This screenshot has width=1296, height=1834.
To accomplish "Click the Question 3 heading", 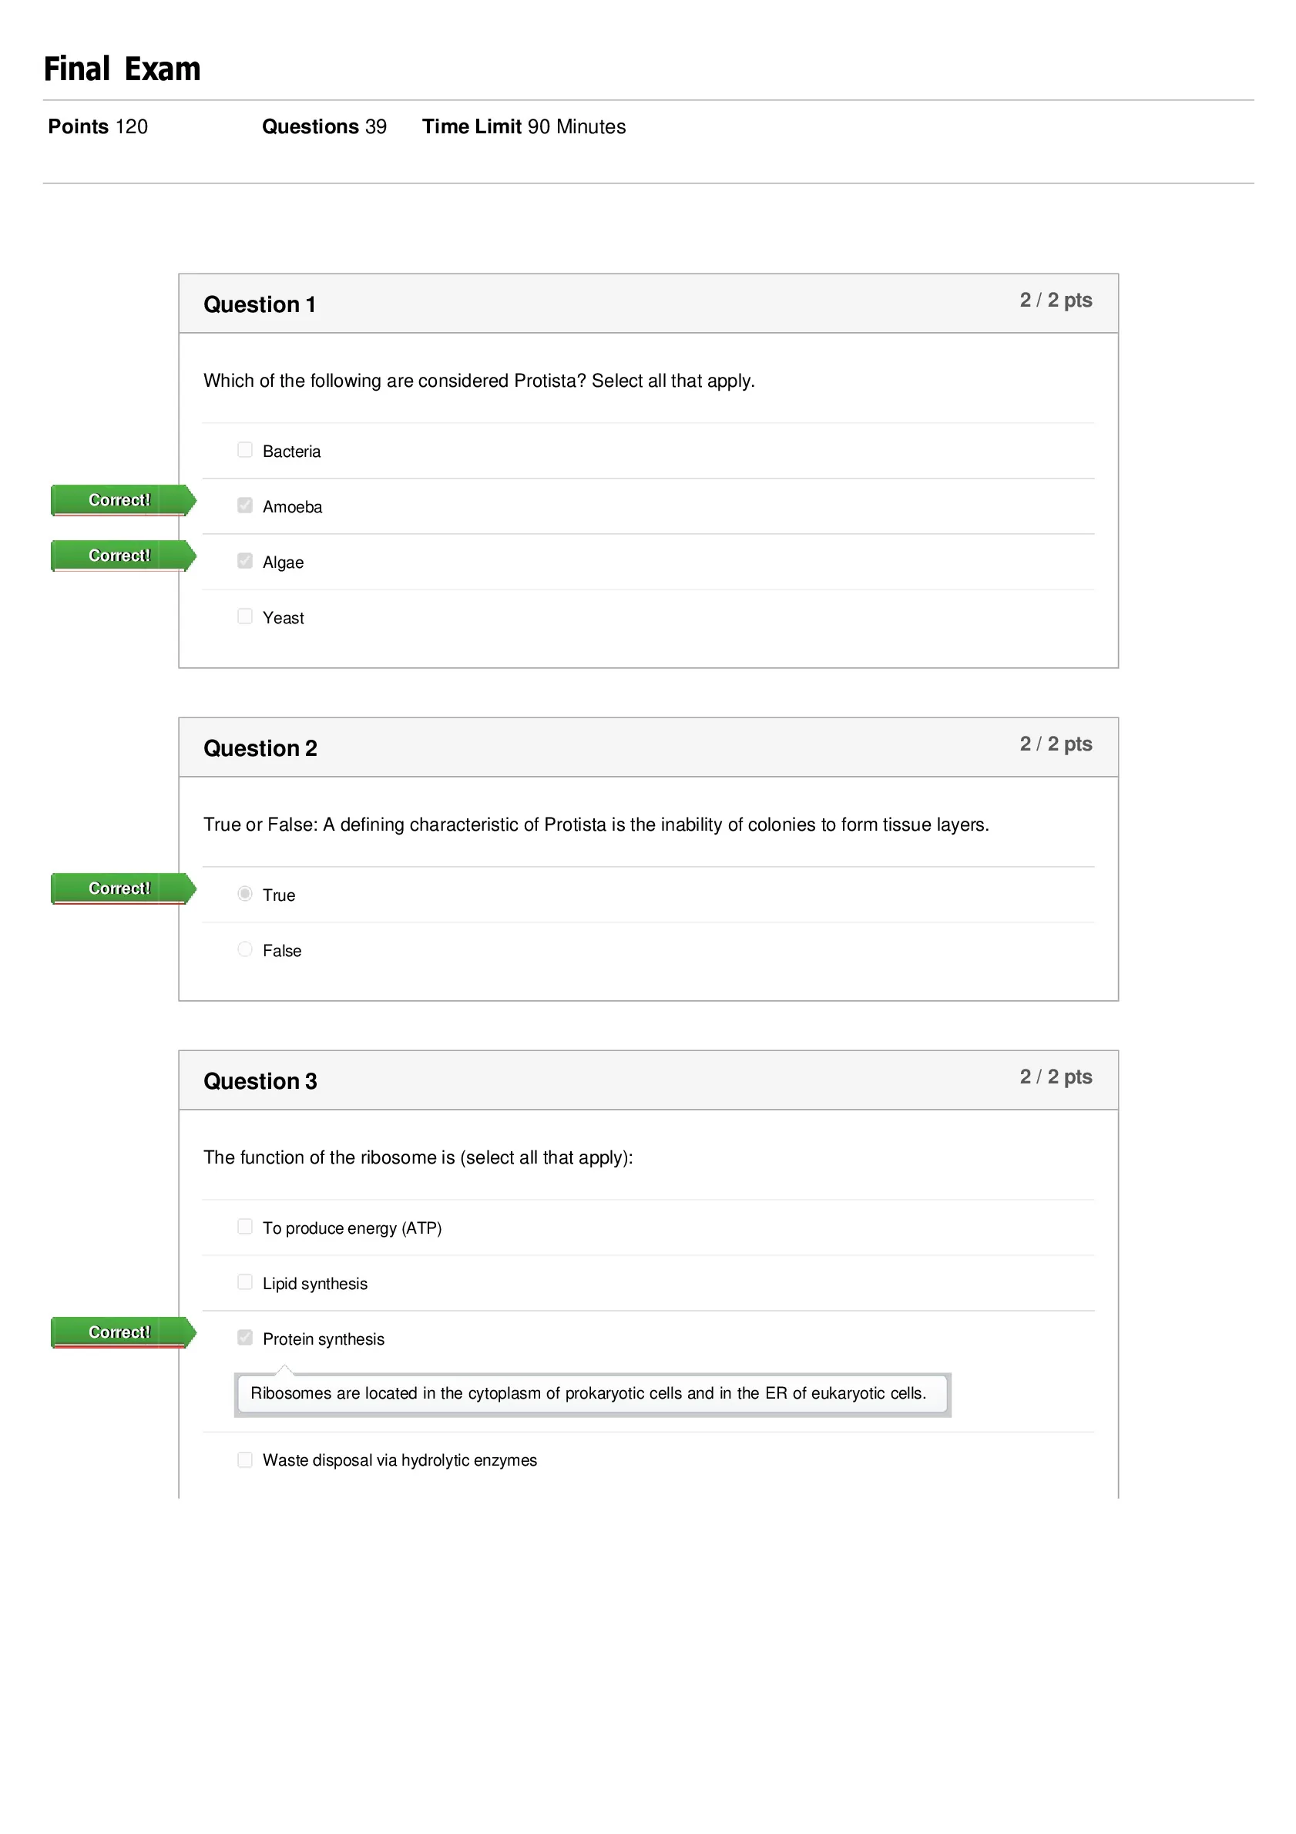I will (x=260, y=1082).
